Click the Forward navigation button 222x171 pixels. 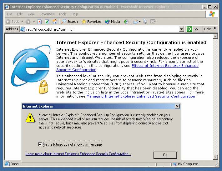coord(28,22)
